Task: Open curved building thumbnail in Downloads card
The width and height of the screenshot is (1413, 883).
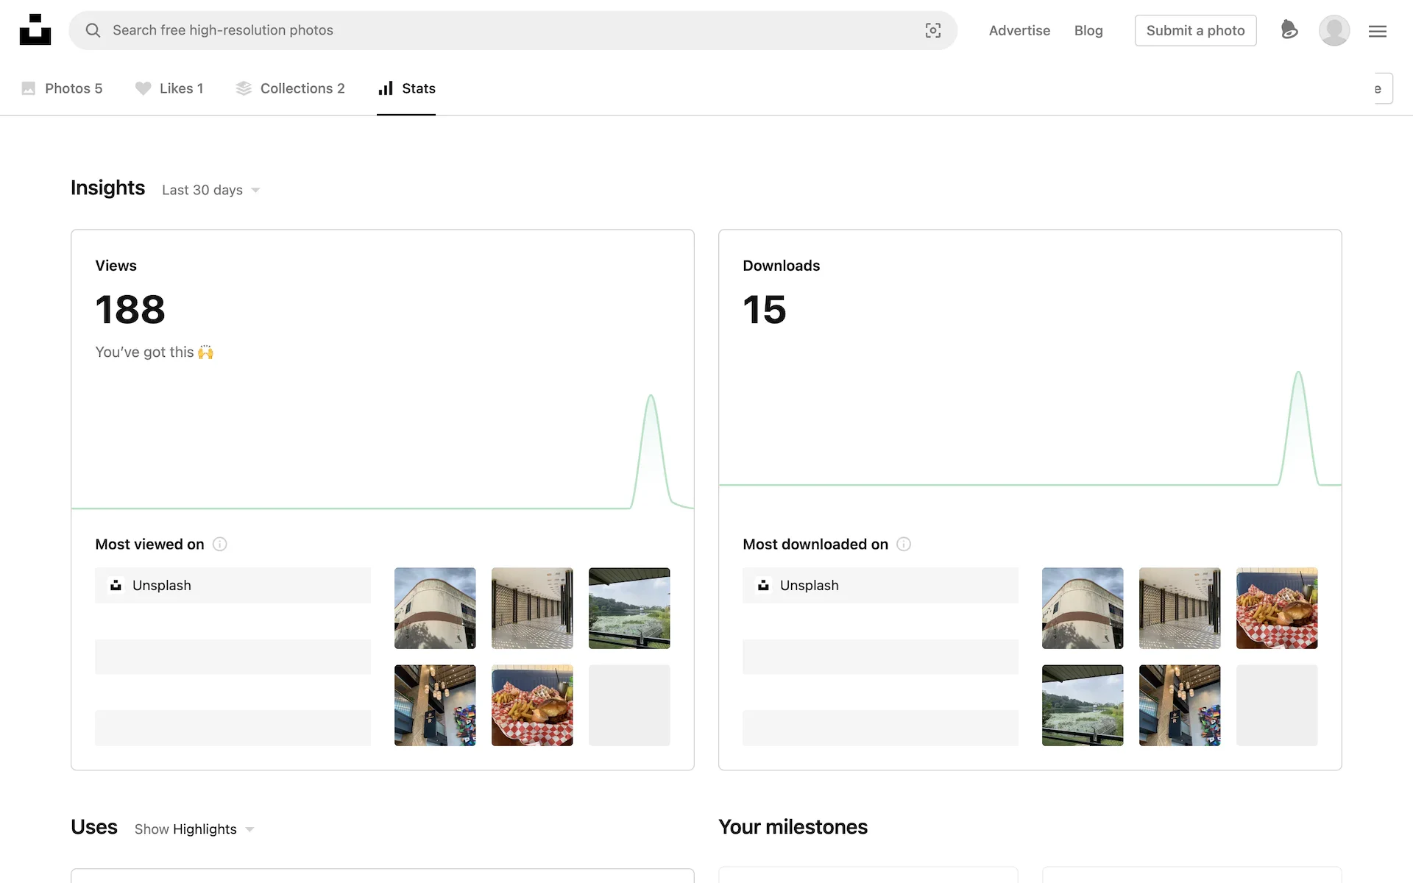Action: 1083,608
